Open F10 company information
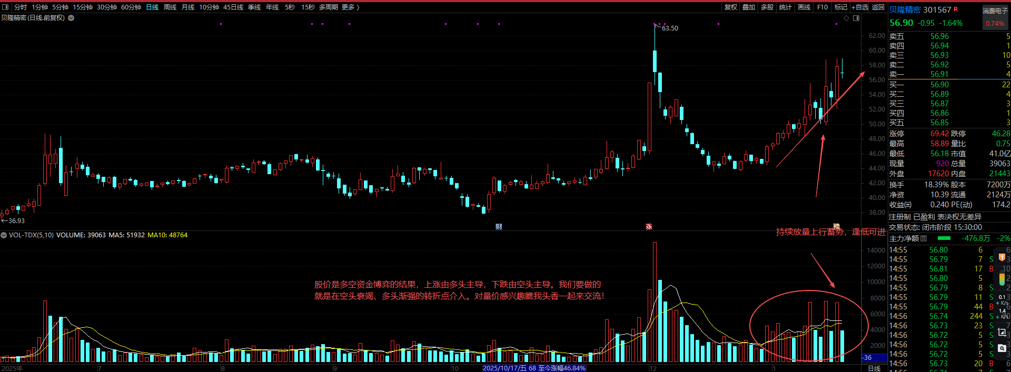 click(x=822, y=7)
